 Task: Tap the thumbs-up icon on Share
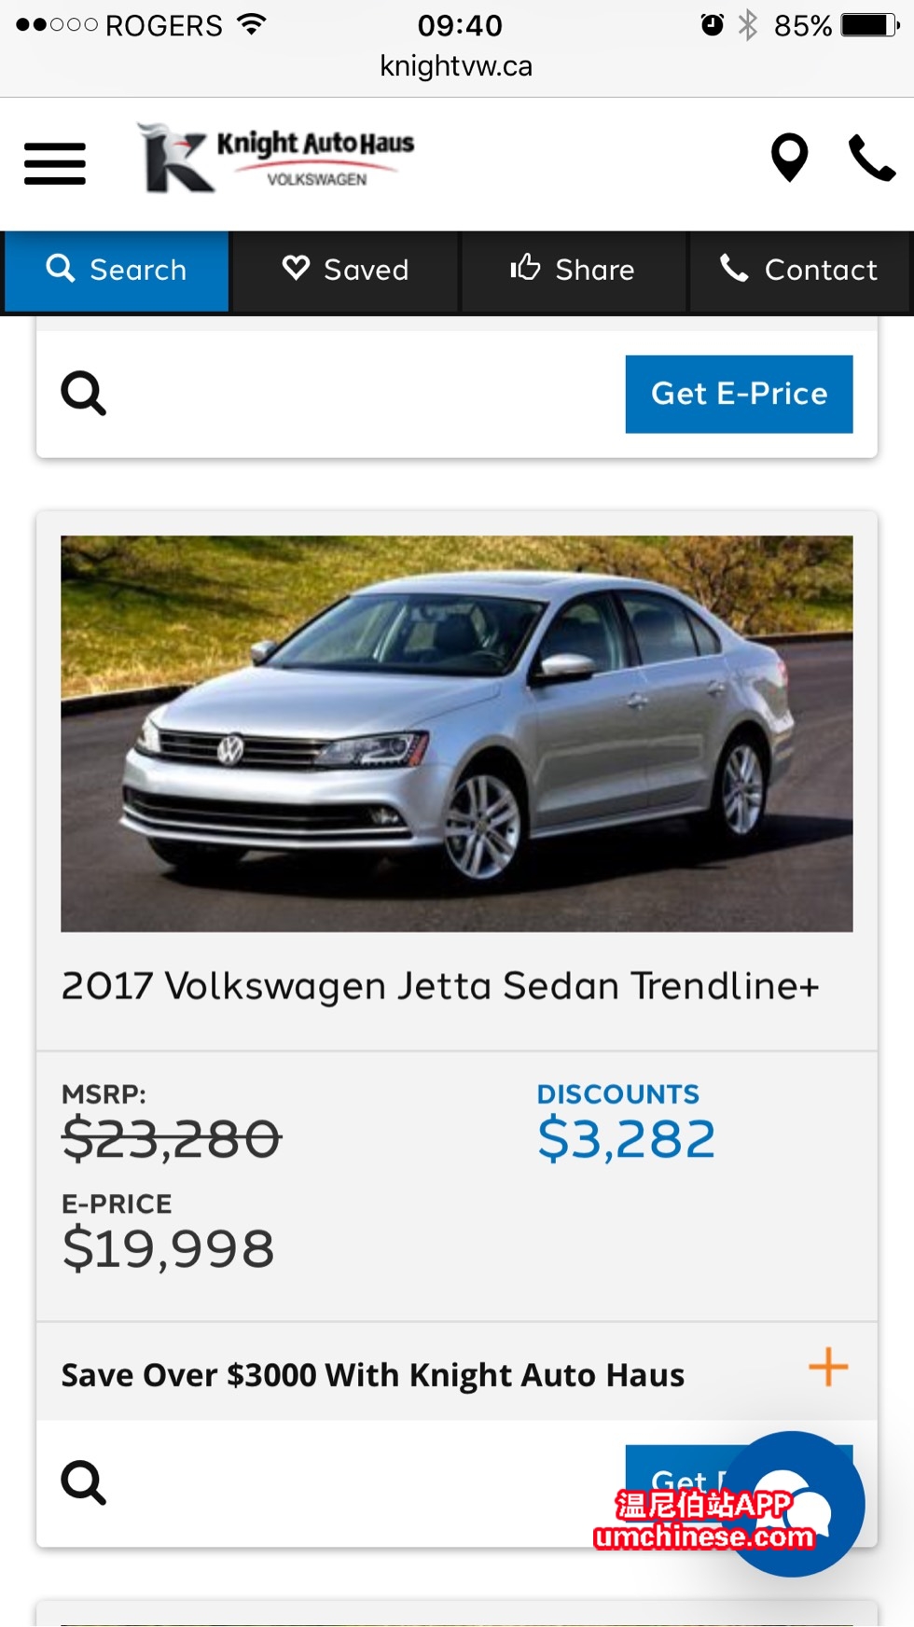525,268
